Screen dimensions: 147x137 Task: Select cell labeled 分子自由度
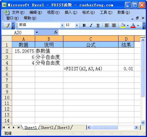(x=49, y=57)
